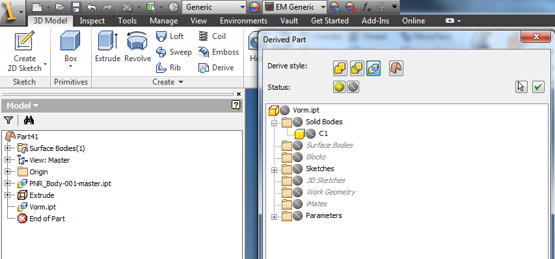Toggle the C1 solid body status
The height and width of the screenshot is (259, 555).
tap(311, 134)
